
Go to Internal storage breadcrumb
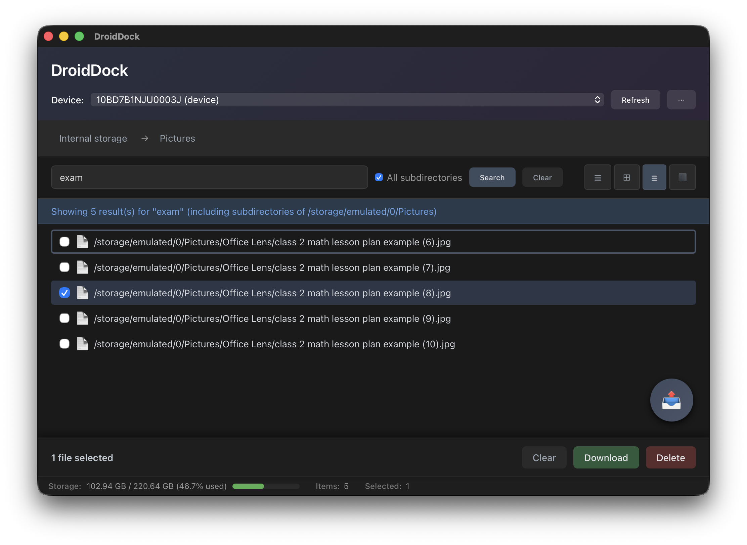(x=93, y=139)
